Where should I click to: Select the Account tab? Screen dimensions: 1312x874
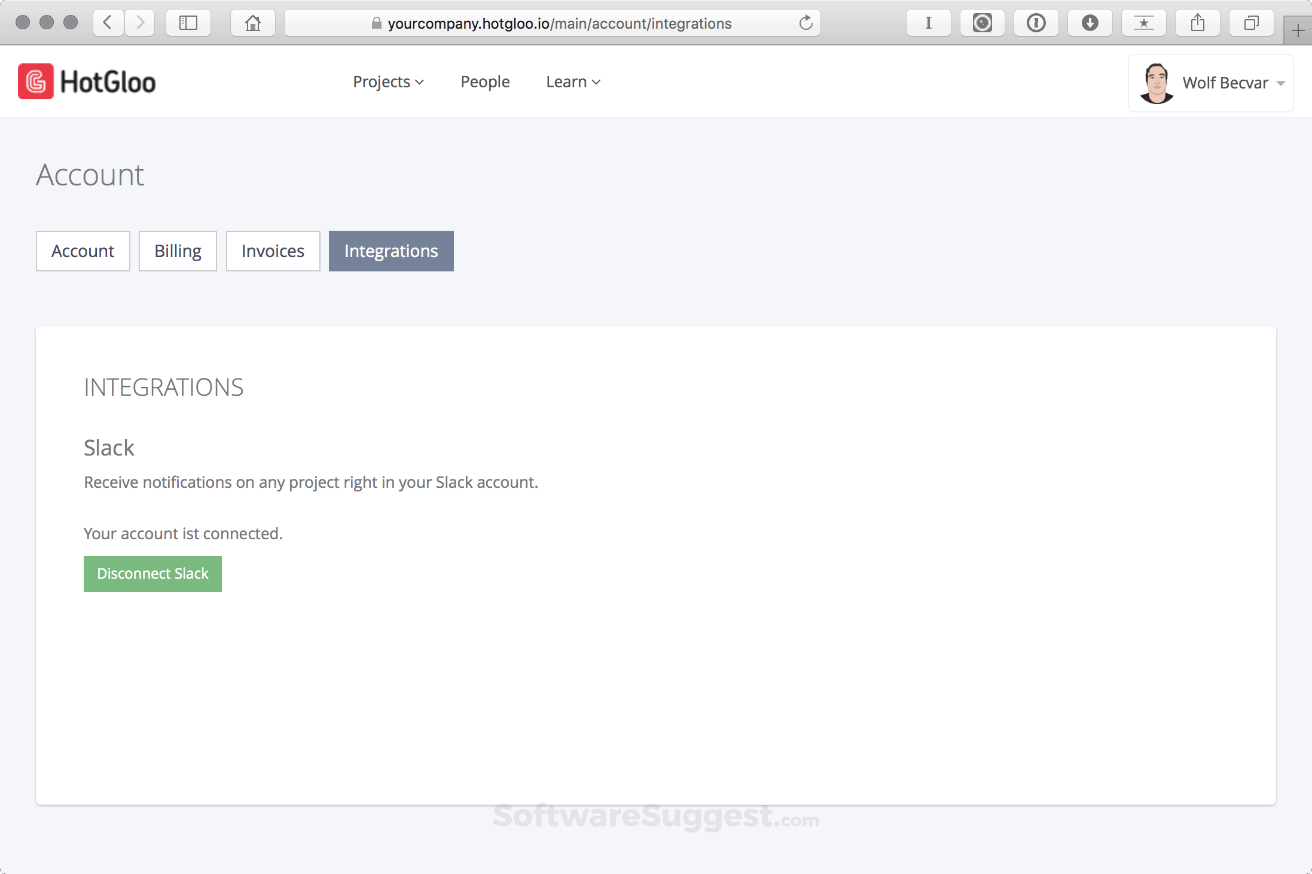pos(83,251)
